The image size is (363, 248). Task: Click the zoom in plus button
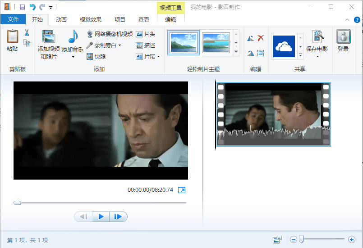(352, 239)
